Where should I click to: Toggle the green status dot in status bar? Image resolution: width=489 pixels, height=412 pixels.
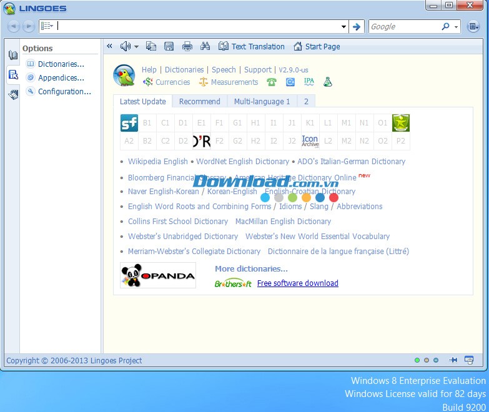(x=417, y=360)
